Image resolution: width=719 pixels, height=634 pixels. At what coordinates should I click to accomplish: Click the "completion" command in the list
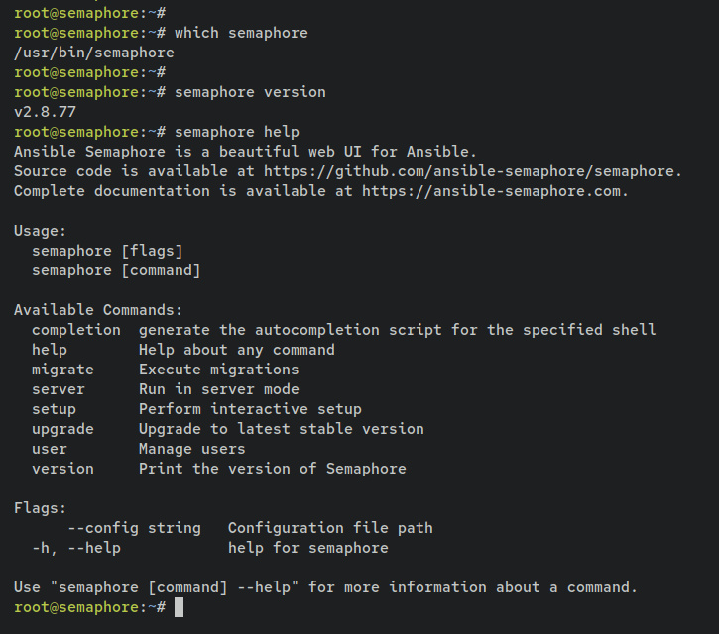click(76, 330)
